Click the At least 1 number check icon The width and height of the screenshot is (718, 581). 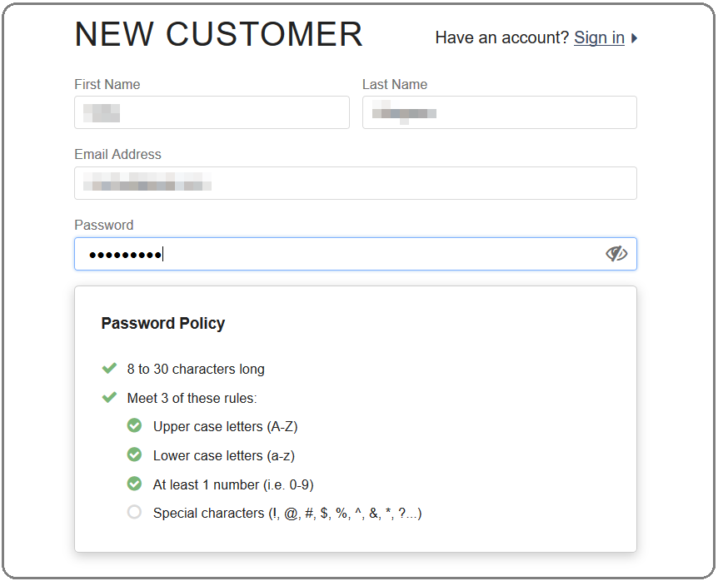tap(134, 484)
